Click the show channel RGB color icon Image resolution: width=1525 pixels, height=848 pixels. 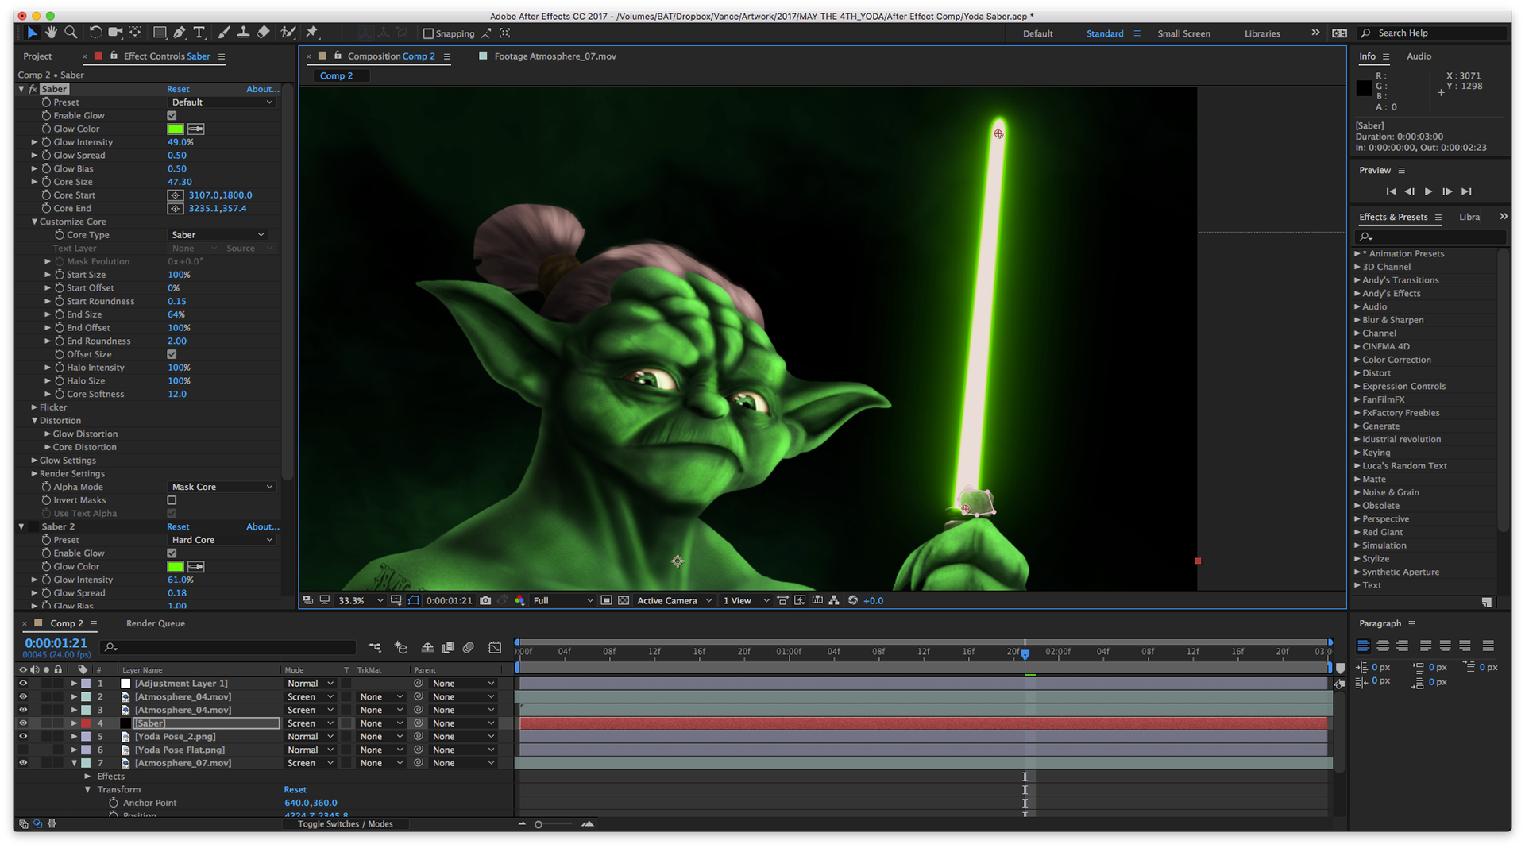pyautogui.click(x=519, y=601)
